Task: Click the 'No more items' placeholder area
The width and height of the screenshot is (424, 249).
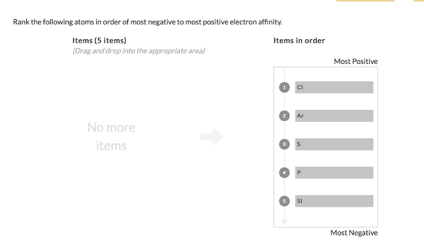Action: coord(111,136)
